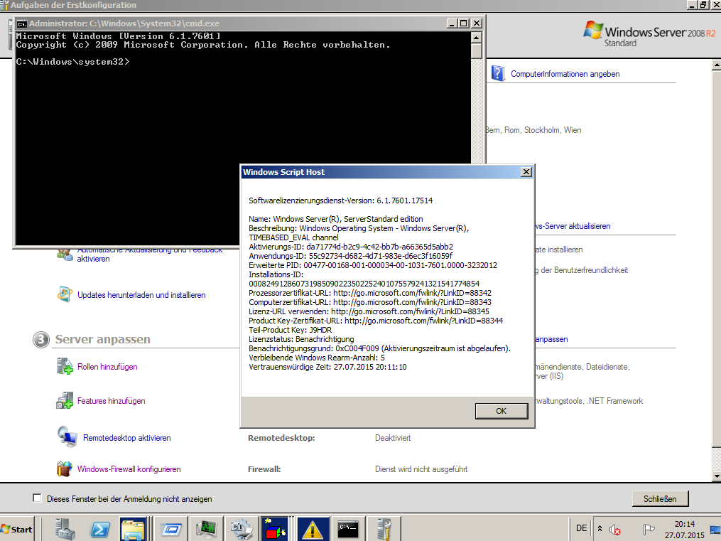Viewport: 721px width, 541px height.
Task: Click the 'Server anpassen' section heading
Action: 102,340
